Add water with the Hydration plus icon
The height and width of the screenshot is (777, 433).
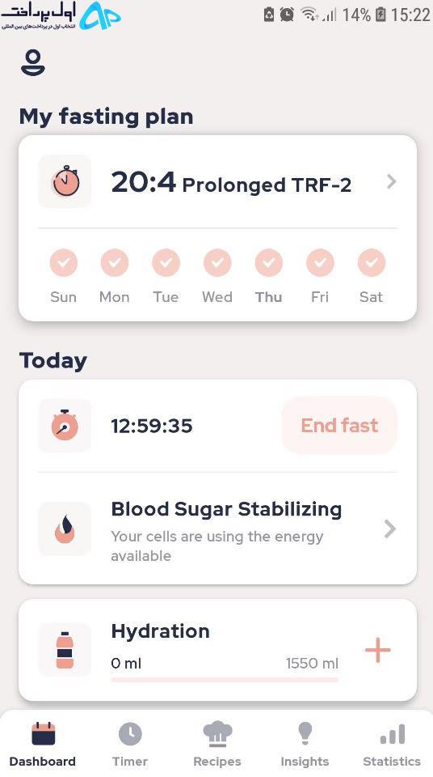tap(377, 650)
